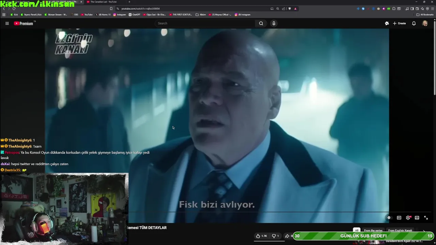The width and height of the screenshot is (436, 245).
Task: Open player settings gear
Action: 408,218
